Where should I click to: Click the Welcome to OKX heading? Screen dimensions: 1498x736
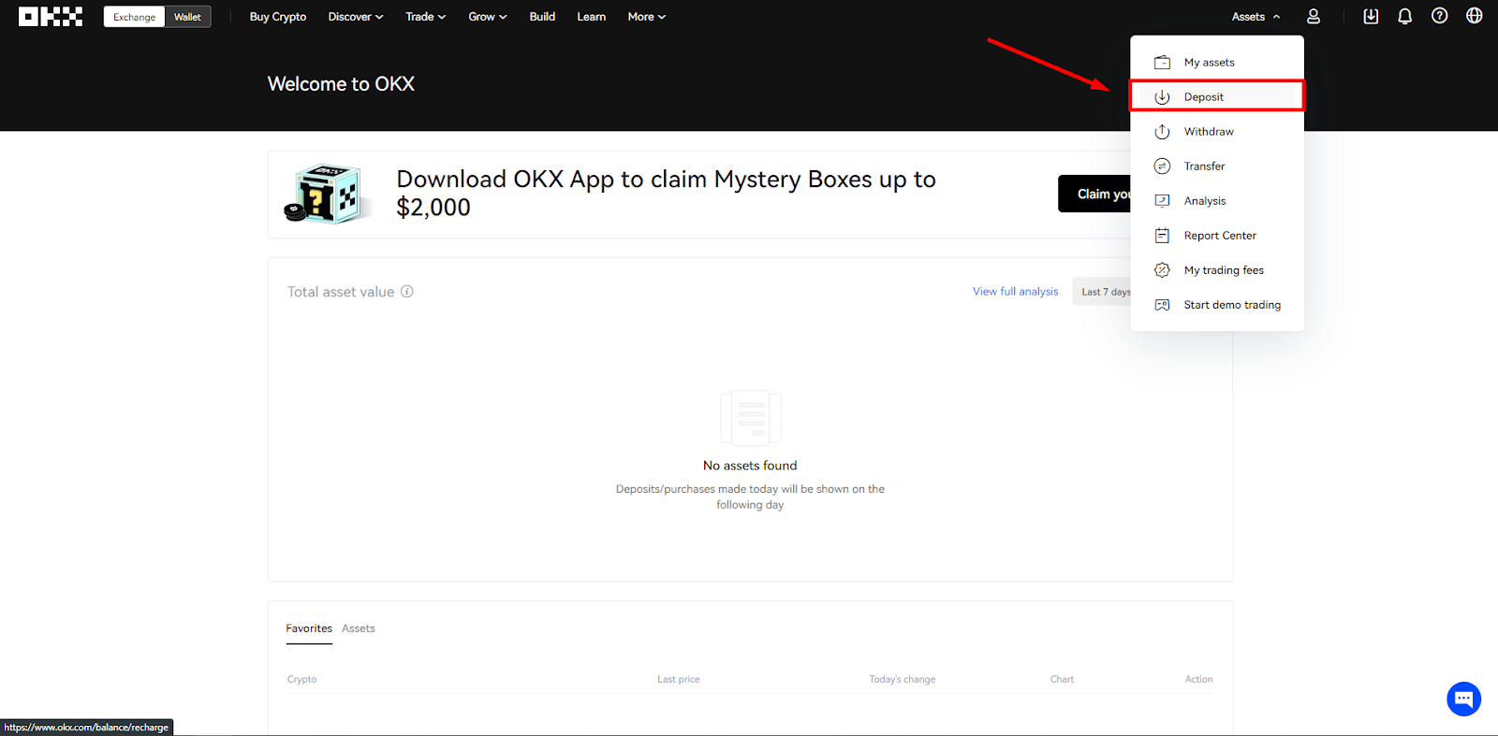[x=341, y=84]
